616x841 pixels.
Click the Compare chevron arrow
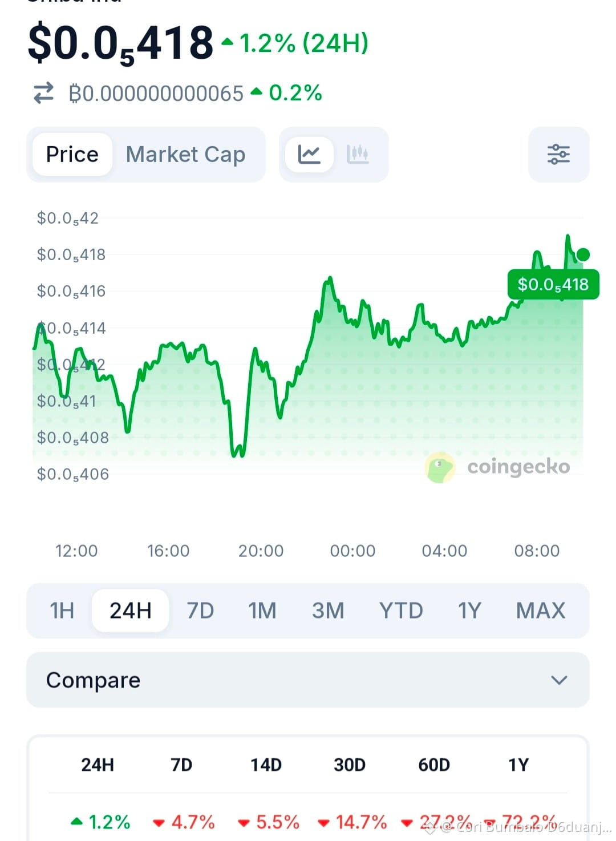point(559,680)
